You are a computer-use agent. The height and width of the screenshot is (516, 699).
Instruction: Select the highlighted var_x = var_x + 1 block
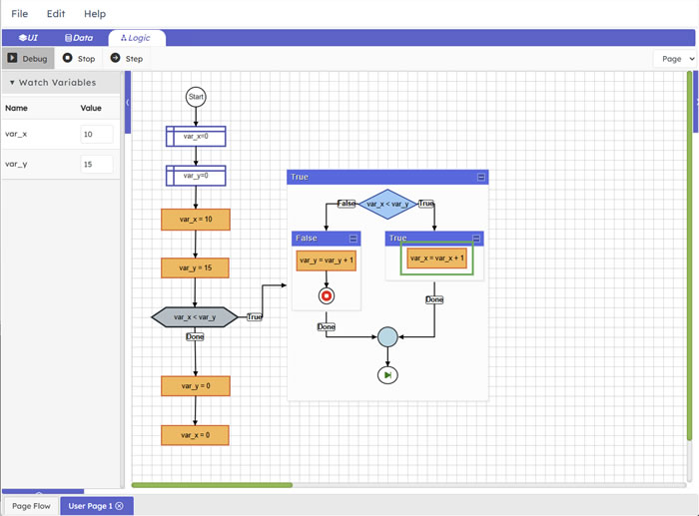[x=437, y=258]
